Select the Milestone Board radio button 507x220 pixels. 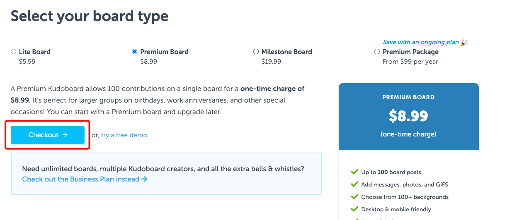coord(256,52)
